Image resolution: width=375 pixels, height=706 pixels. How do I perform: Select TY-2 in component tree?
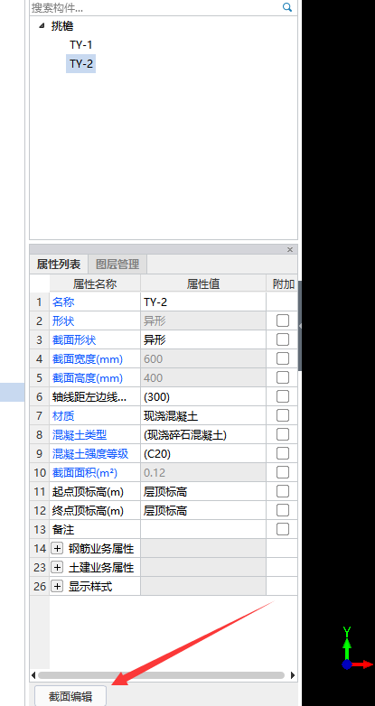81,63
